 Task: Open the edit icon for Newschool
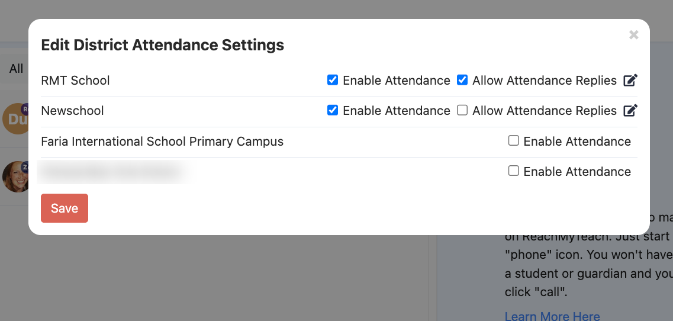630,111
